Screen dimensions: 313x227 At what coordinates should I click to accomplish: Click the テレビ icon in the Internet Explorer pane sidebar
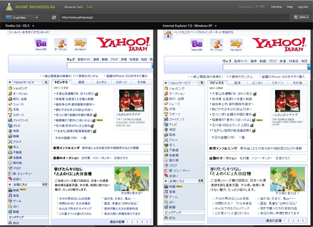point(166,125)
